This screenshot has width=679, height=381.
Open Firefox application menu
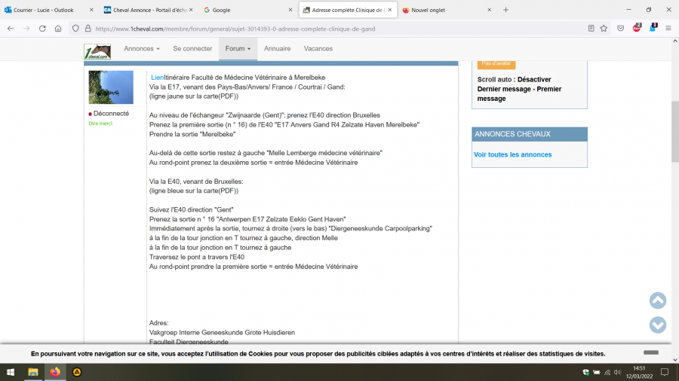(x=668, y=29)
